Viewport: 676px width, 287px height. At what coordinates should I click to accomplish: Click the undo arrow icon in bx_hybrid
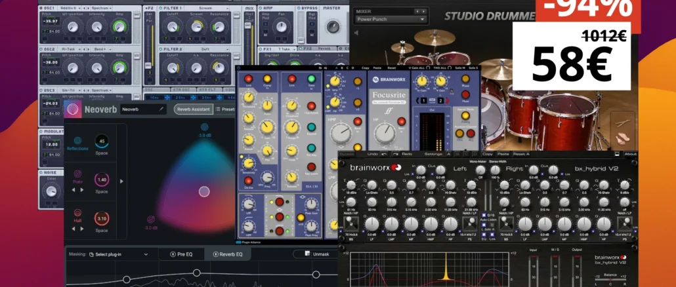coord(384,154)
